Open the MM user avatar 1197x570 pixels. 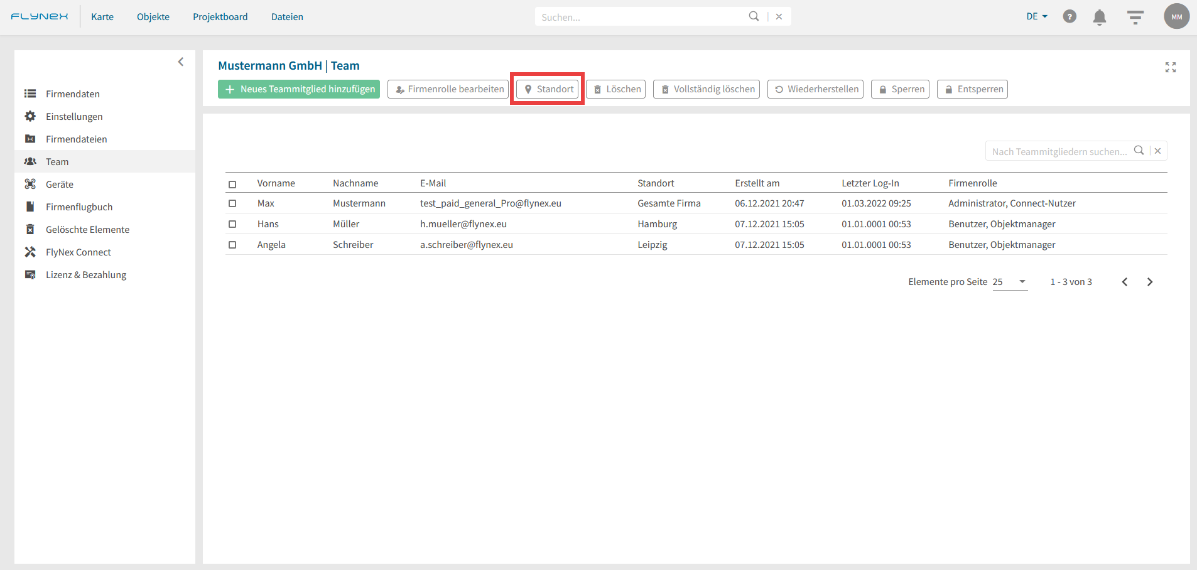click(1176, 16)
